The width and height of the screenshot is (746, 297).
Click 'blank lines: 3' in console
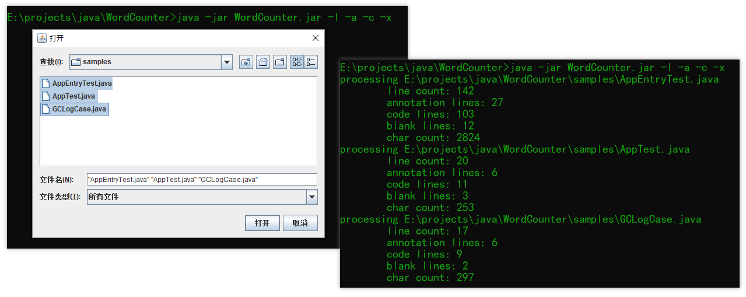[x=428, y=196]
